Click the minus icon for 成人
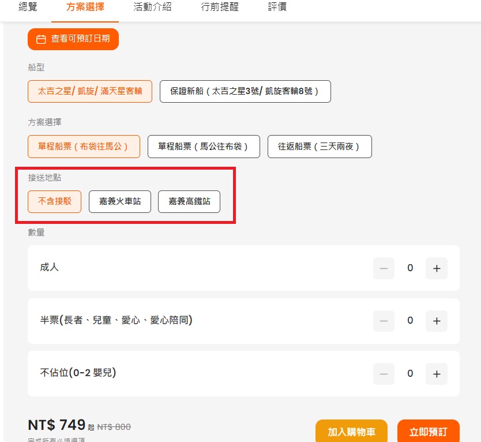This screenshot has width=481, height=442. (384, 268)
